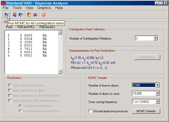Maximize the Structural VAR window
Image resolution: width=169 pixels, height=122 pixels.
coord(161,3)
